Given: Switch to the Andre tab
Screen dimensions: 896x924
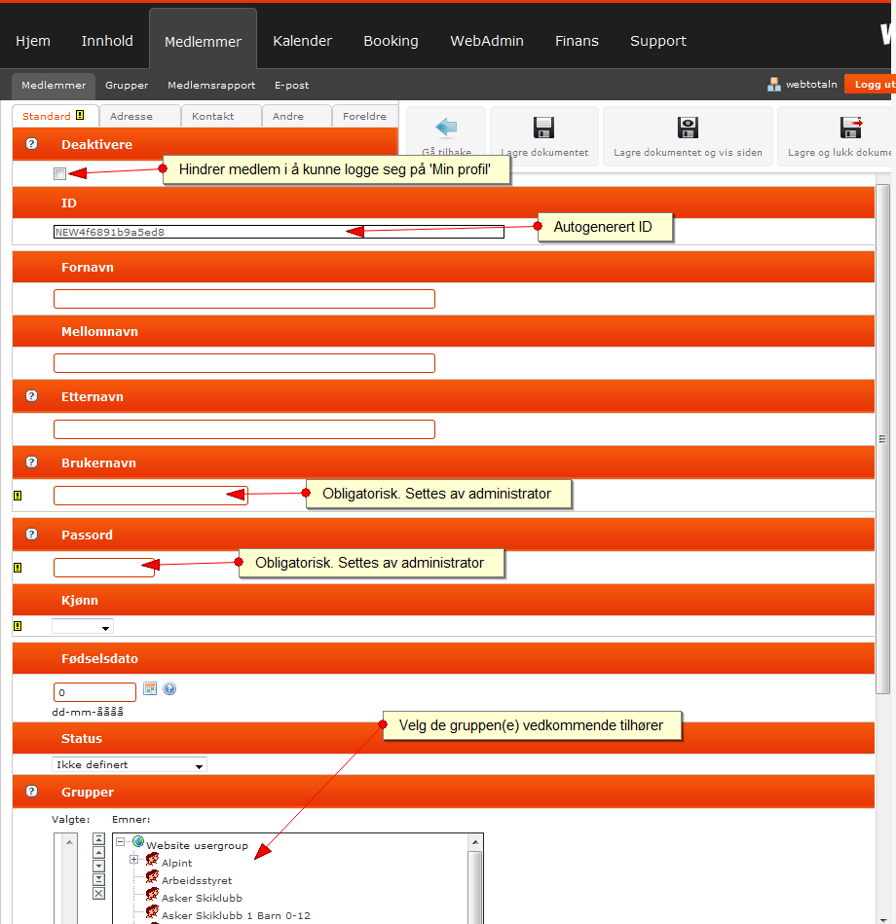Looking at the screenshot, I should (296, 116).
